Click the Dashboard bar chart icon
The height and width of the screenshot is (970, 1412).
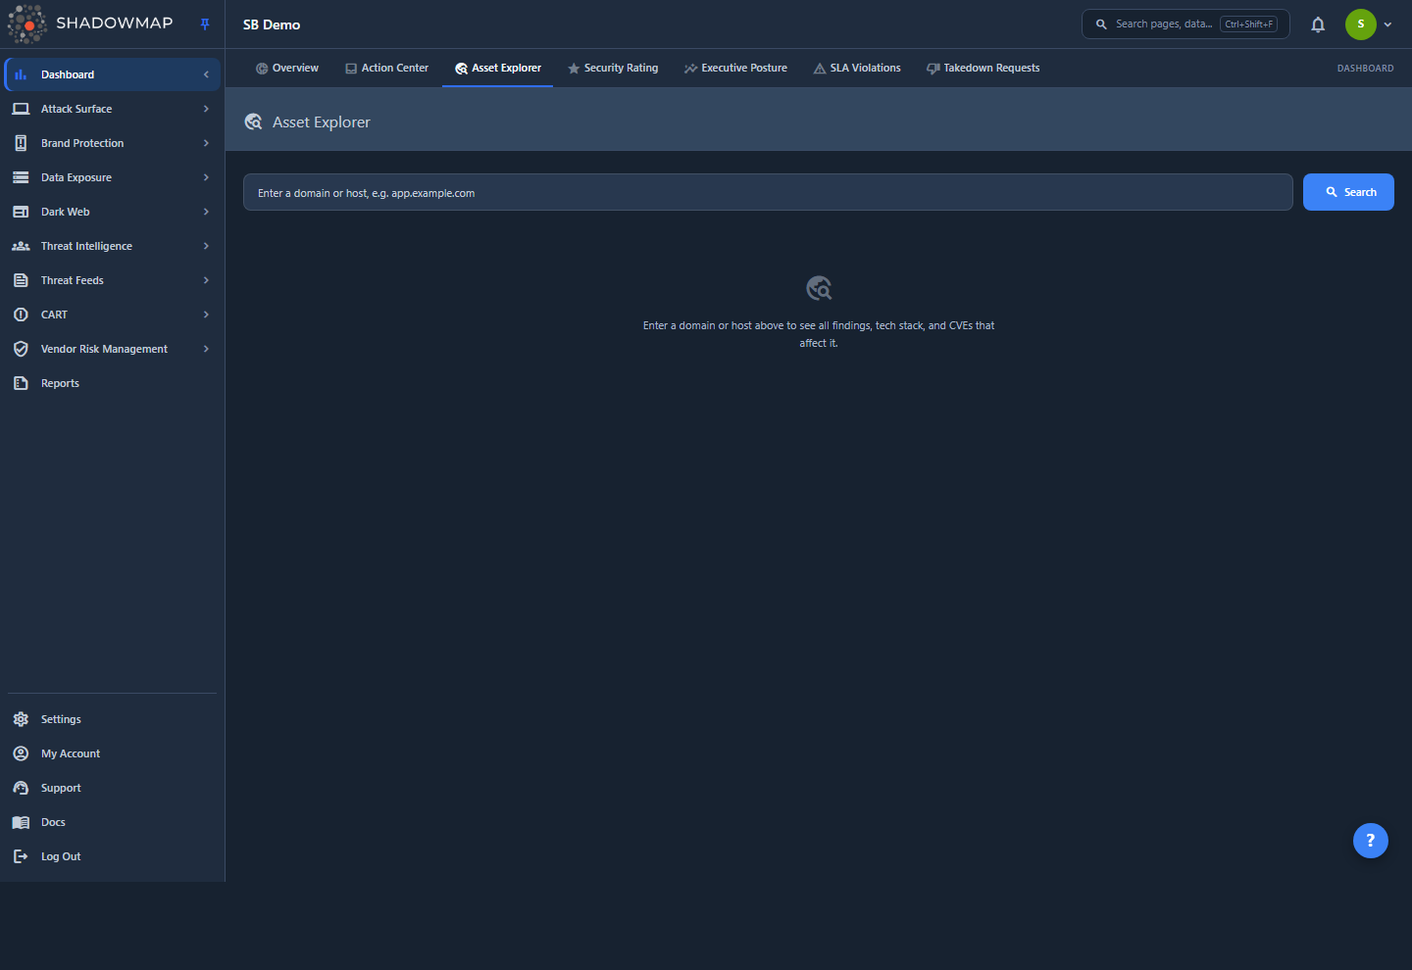click(21, 74)
